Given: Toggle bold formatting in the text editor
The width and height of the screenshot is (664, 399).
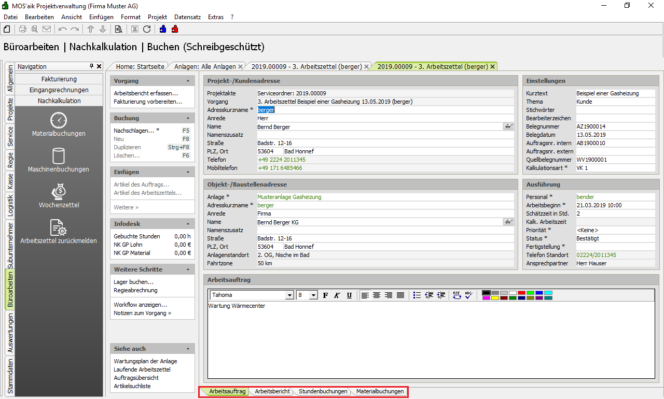Looking at the screenshot, I should pos(326,295).
